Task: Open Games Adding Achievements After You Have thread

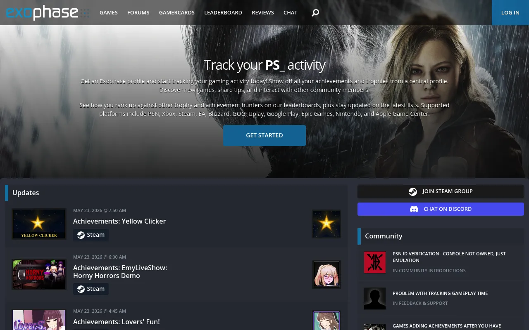Action: pyautogui.click(x=447, y=326)
